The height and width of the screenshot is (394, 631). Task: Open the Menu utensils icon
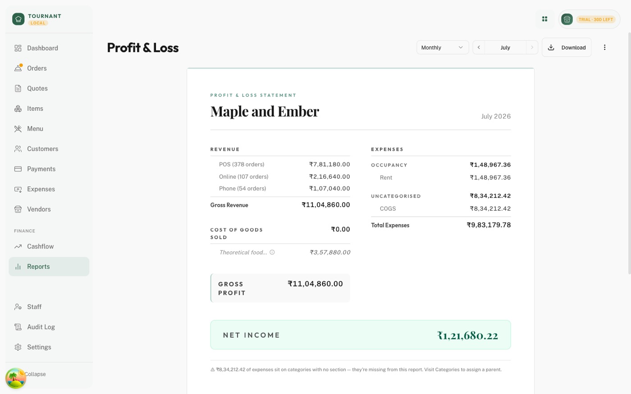[18, 129]
